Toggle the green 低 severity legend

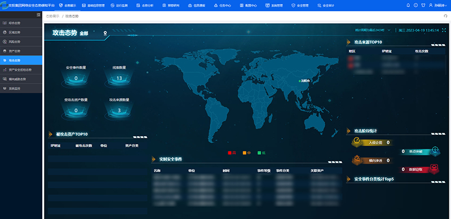point(262,153)
